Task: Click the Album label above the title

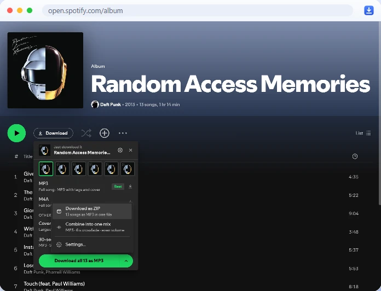Action: (x=98, y=66)
